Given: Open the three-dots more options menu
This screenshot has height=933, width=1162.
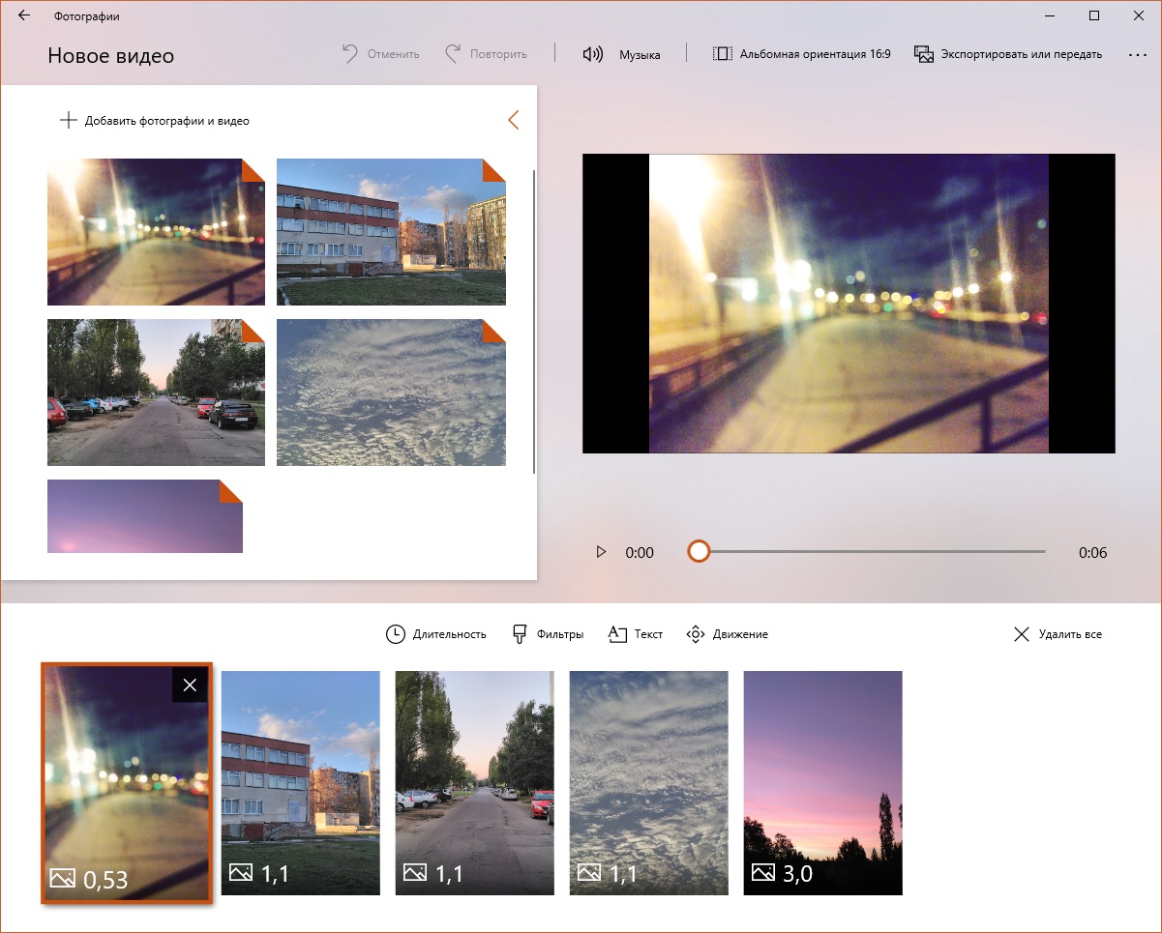Looking at the screenshot, I should (x=1137, y=54).
